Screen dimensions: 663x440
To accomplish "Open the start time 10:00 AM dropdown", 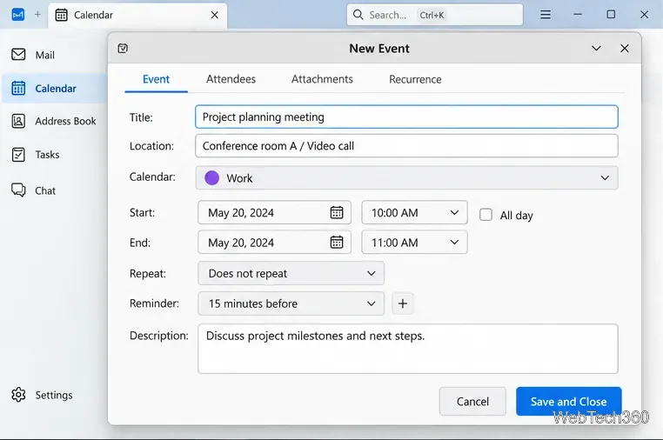I will coord(414,212).
